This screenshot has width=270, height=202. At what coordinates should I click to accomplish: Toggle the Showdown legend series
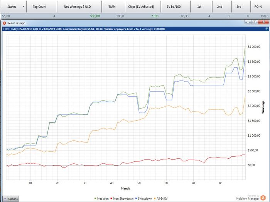[x=144, y=199]
